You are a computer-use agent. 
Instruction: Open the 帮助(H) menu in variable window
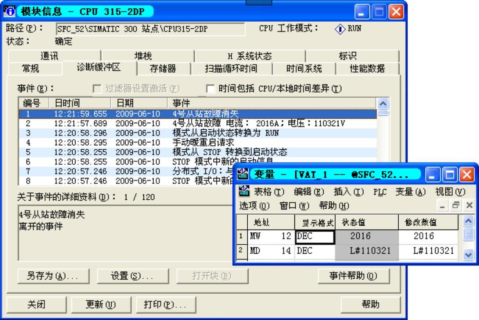tap(334, 206)
